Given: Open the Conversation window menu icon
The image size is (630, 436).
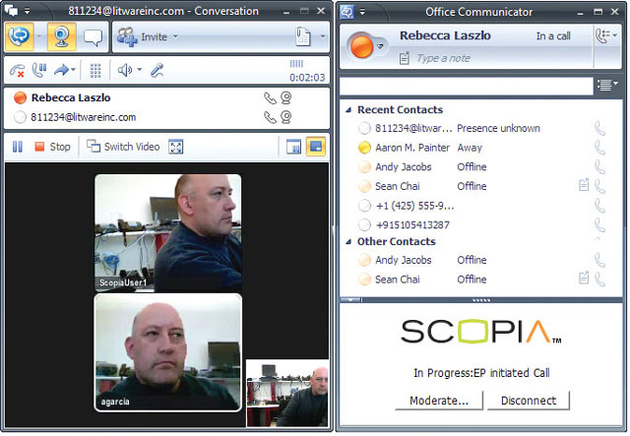Looking at the screenshot, I should click(x=11, y=11).
